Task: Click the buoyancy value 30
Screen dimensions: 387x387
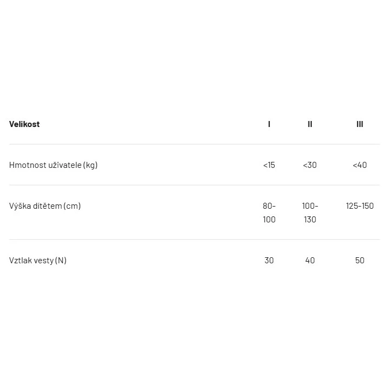Action: 269,261
